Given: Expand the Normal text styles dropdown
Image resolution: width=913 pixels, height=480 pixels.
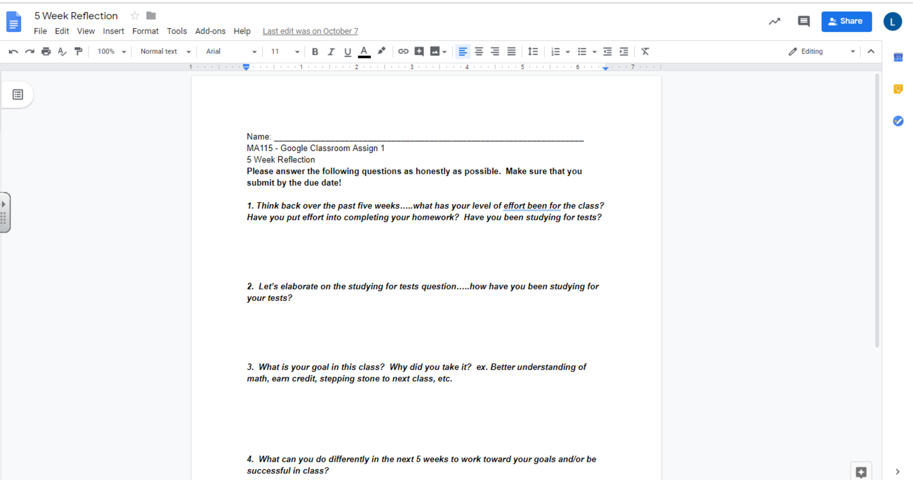Looking at the screenshot, I should pos(165,52).
